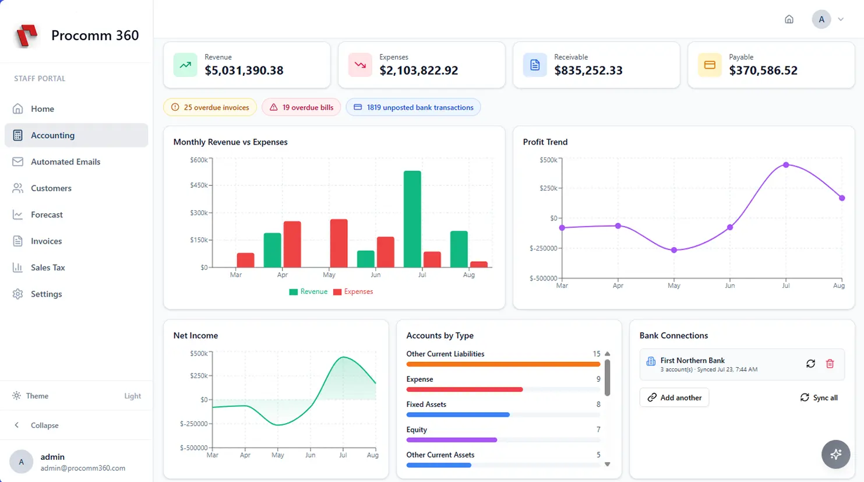Sync First Northern Bank with refresh icon
Image resolution: width=864 pixels, height=482 pixels.
point(810,364)
